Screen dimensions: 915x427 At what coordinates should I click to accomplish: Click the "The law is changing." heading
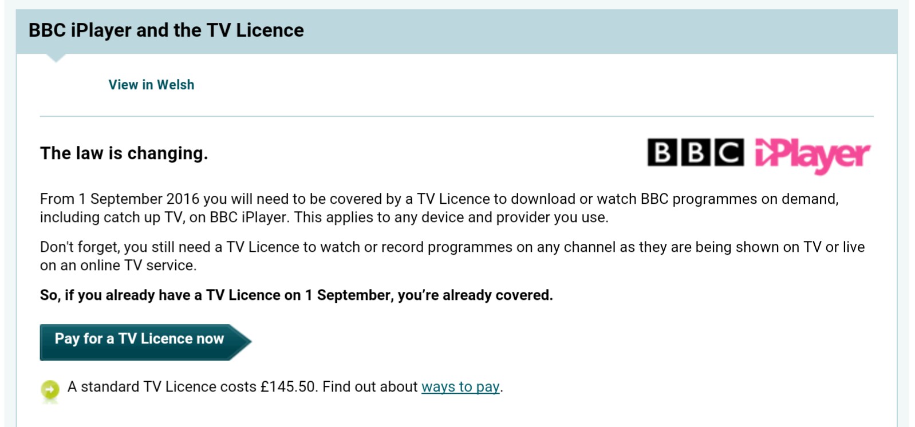[x=124, y=153]
